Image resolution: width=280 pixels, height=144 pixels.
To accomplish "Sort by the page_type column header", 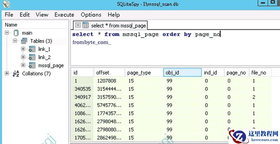I will (143, 73).
